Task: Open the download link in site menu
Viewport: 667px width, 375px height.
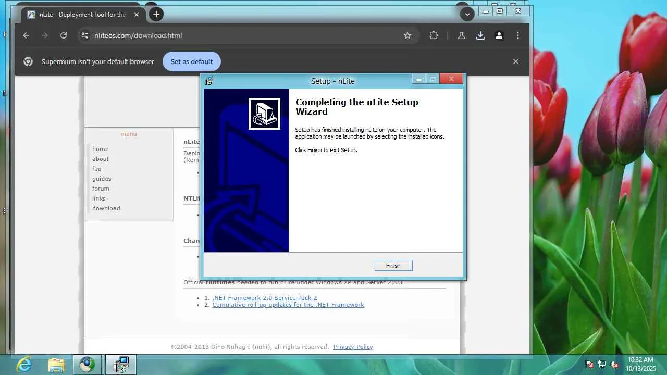Action: click(106, 208)
